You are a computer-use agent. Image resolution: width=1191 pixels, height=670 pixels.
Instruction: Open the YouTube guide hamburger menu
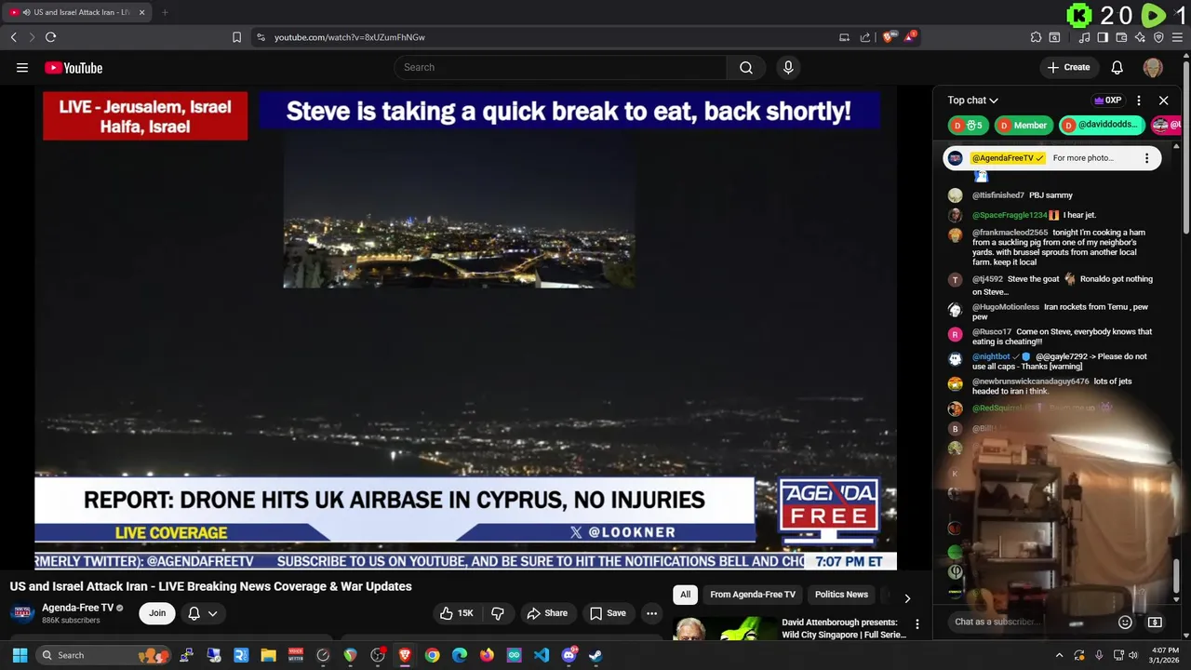pyautogui.click(x=22, y=67)
